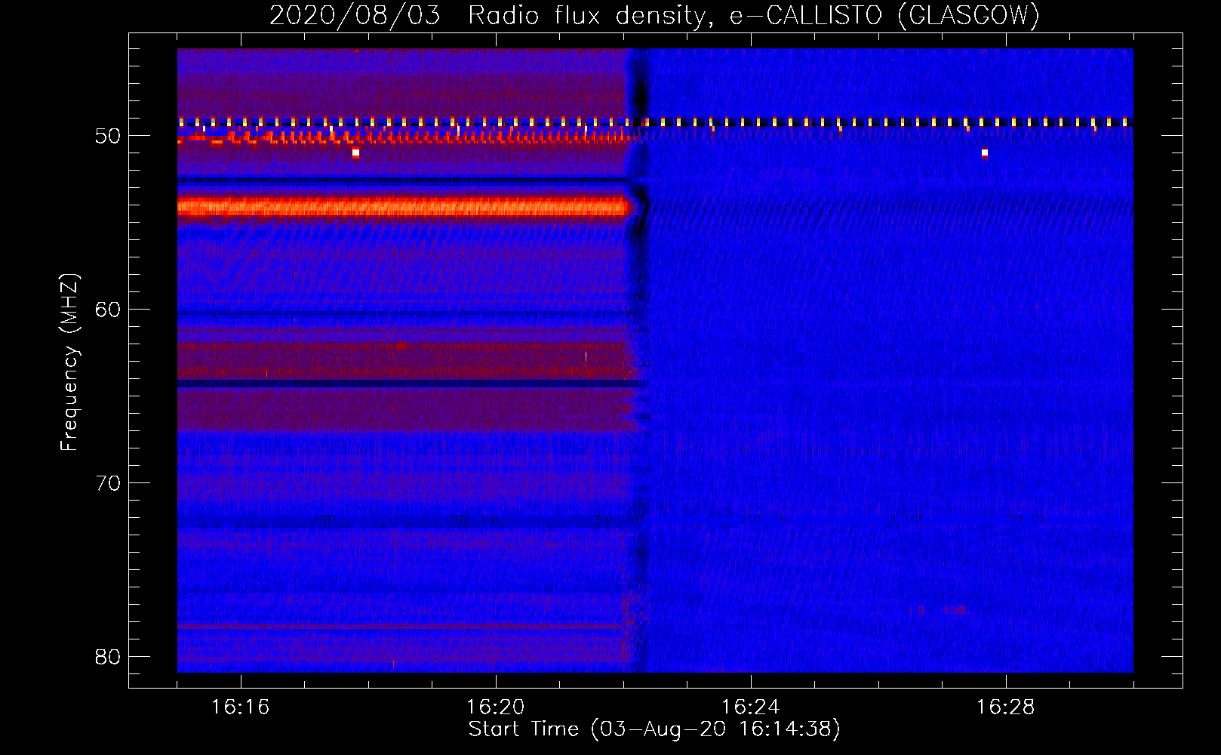Click the bright orange emission band near 54 MHz

click(x=404, y=207)
